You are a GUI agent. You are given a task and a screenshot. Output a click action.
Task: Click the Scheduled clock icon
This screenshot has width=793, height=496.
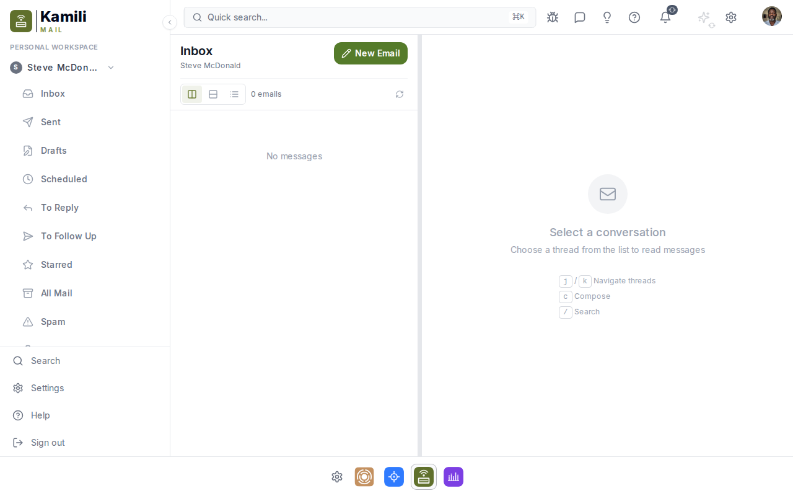point(28,179)
